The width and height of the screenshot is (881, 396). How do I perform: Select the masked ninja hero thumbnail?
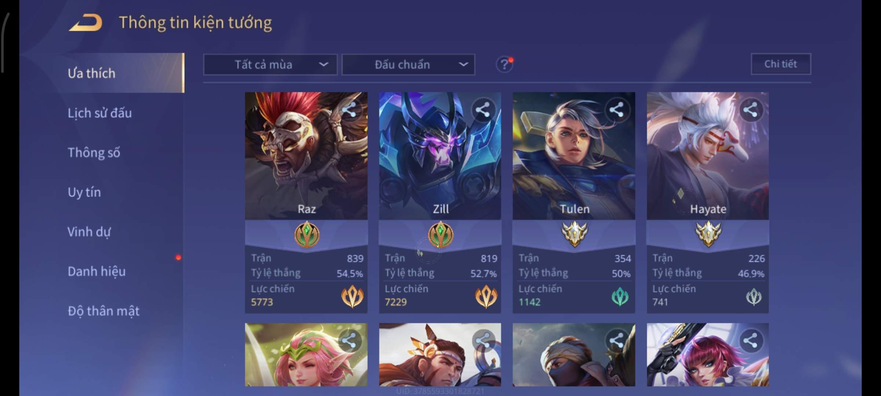[574, 355]
